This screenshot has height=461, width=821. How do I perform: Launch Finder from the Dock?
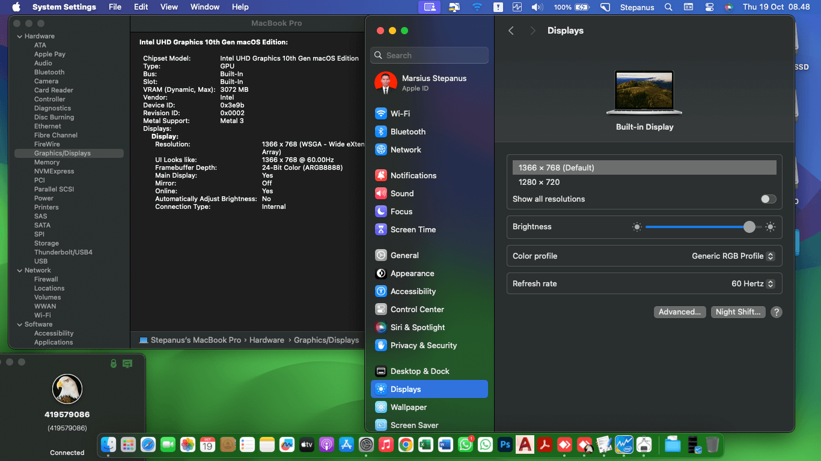coord(108,445)
